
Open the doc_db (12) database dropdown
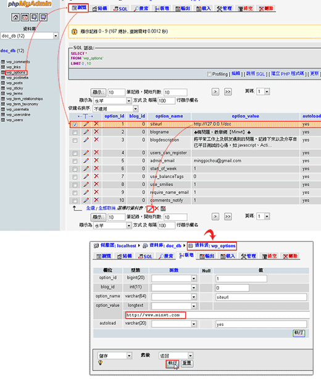(29, 36)
